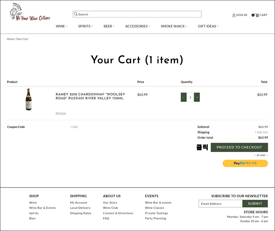
Task: Click Proceed to Checkout button
Action: [x=239, y=147]
